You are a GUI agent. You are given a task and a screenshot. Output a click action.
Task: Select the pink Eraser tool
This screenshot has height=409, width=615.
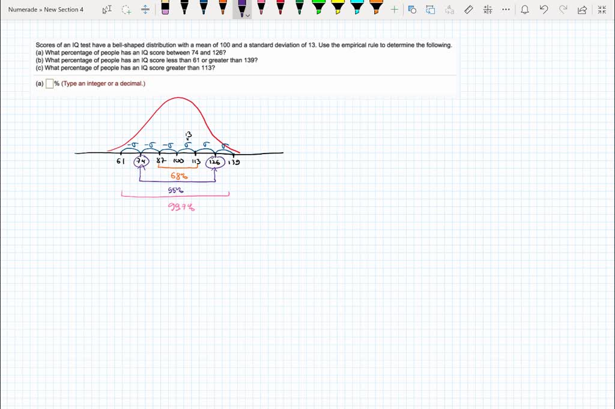point(166,9)
